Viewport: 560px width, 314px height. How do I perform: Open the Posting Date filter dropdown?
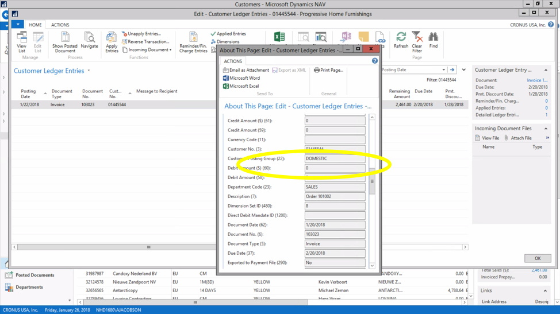tap(443, 70)
